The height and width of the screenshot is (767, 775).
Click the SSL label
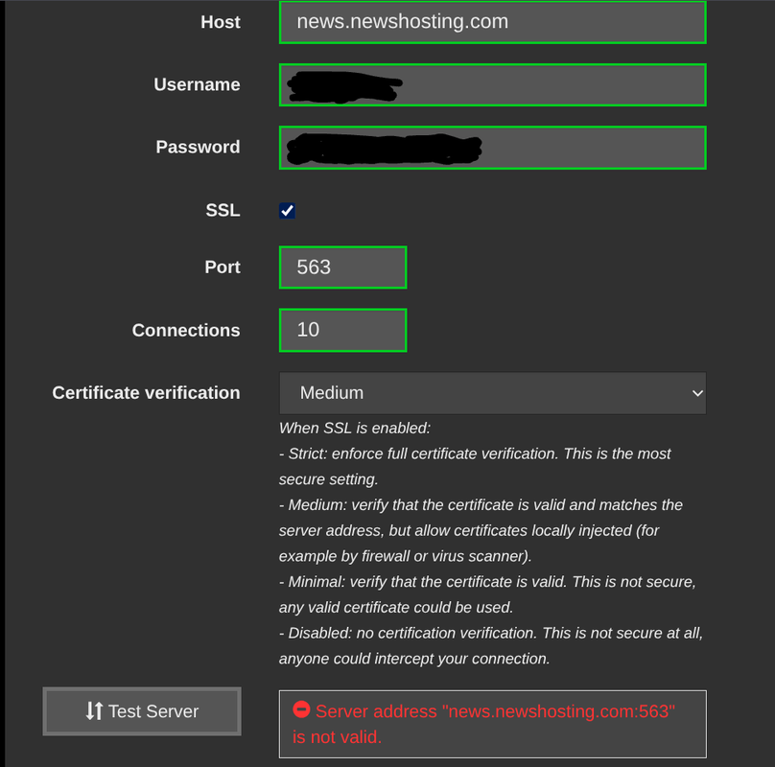223,211
